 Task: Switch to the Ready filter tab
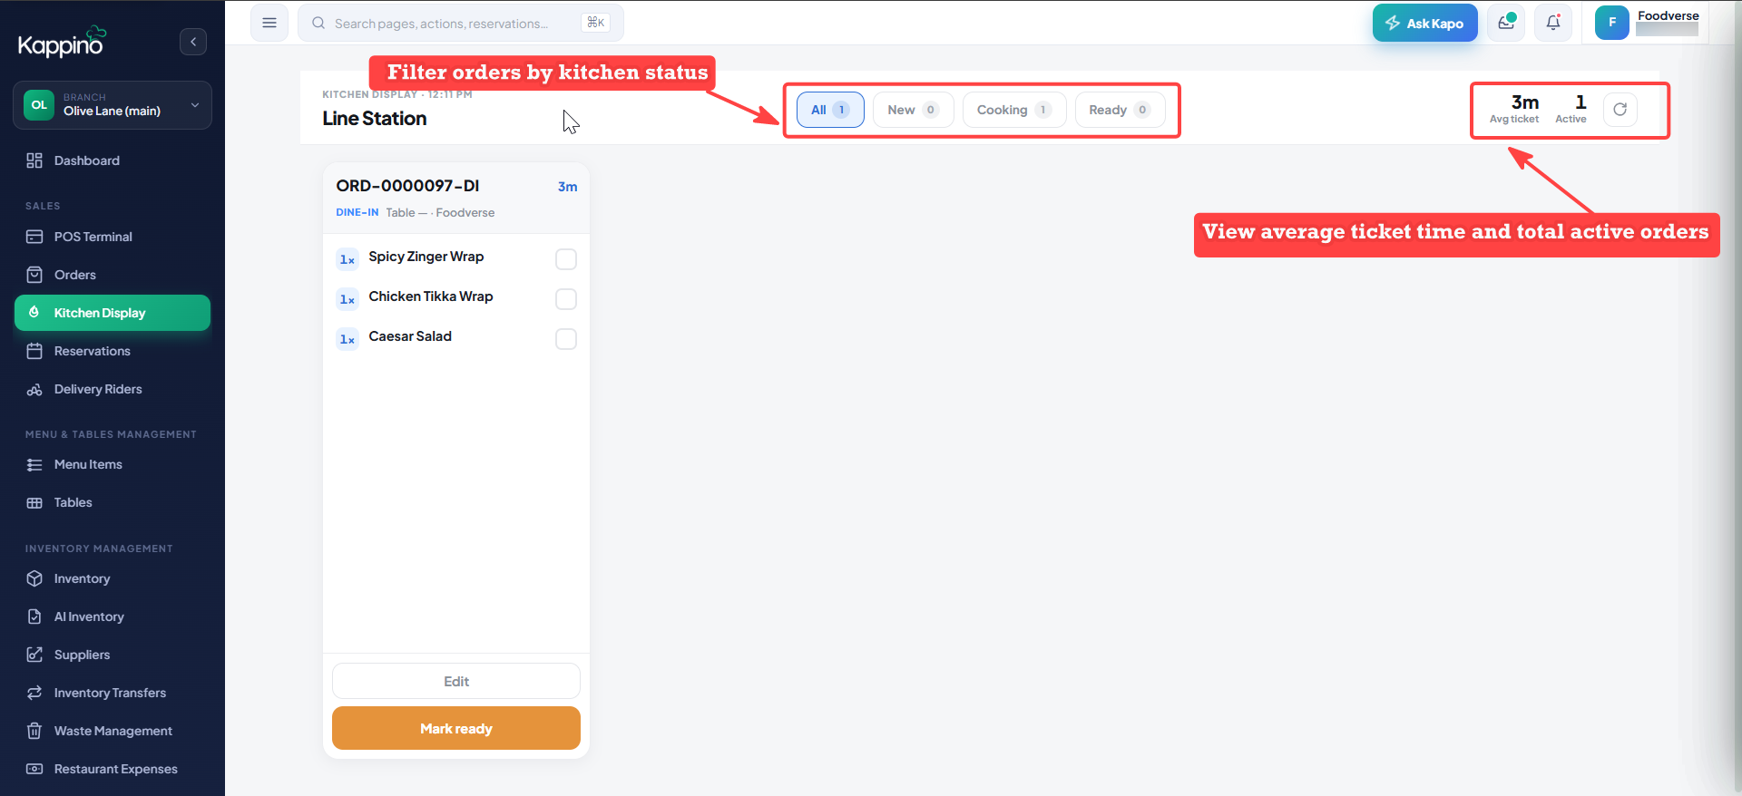click(x=1120, y=110)
